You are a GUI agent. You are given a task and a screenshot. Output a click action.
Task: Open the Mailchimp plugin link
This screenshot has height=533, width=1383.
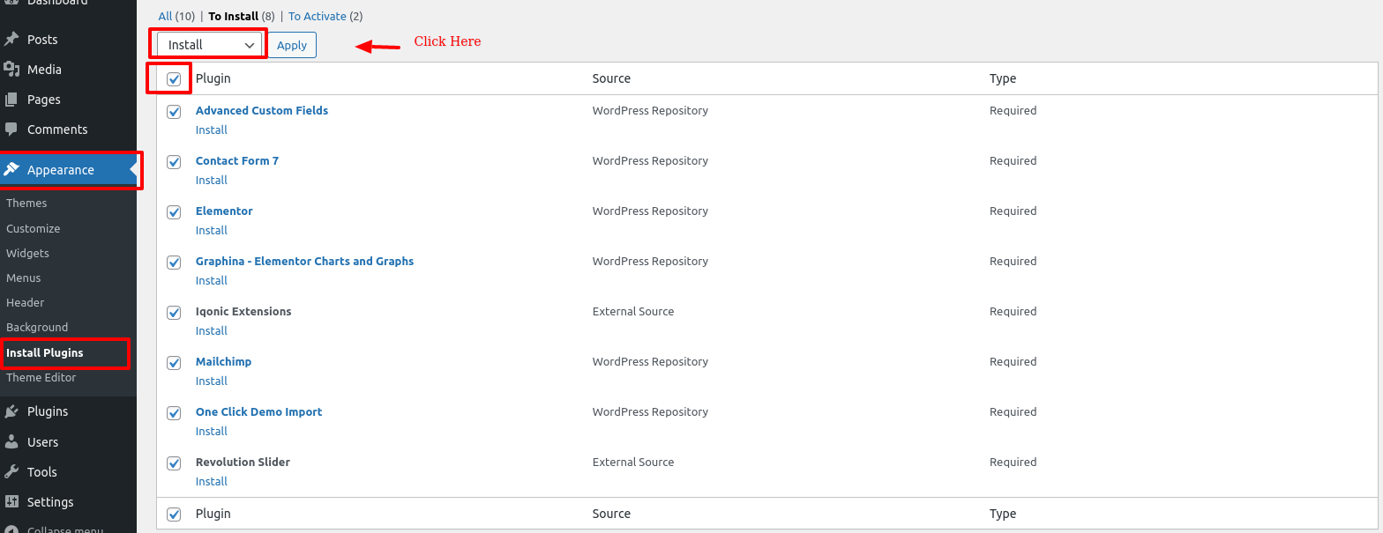224,361
